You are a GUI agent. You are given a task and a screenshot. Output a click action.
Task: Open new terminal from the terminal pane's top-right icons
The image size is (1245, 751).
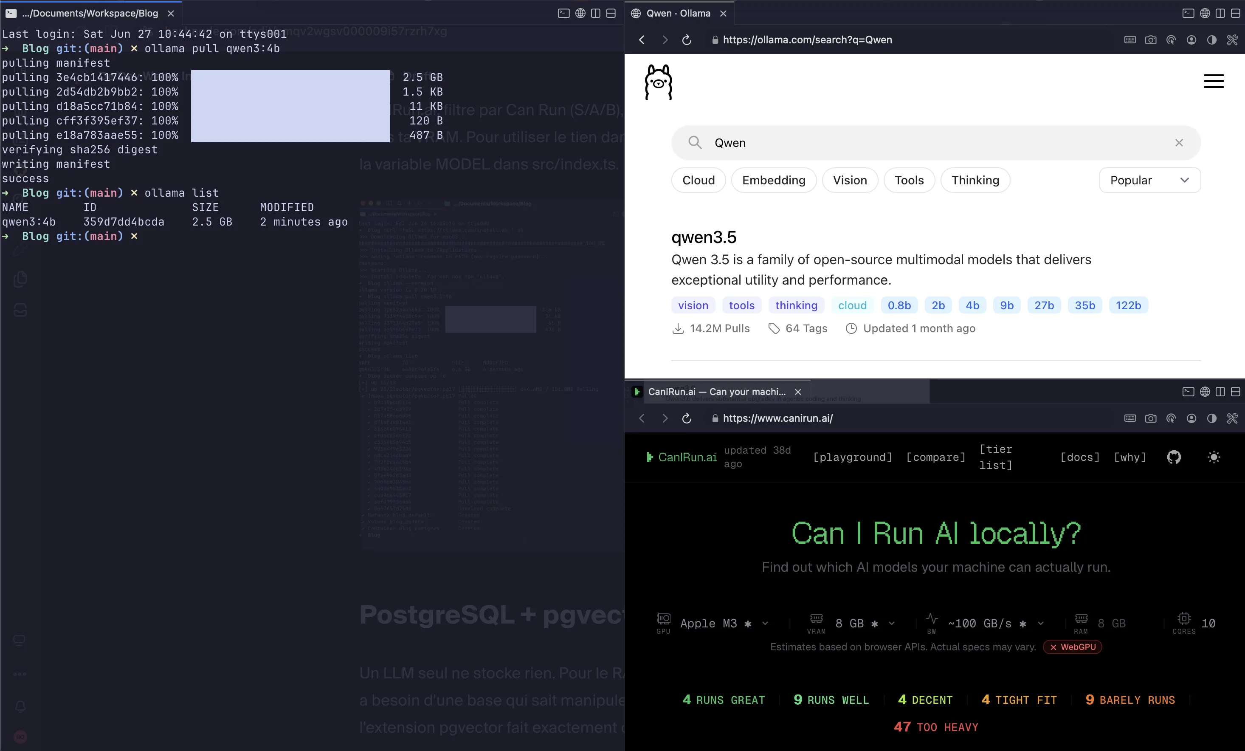point(563,13)
